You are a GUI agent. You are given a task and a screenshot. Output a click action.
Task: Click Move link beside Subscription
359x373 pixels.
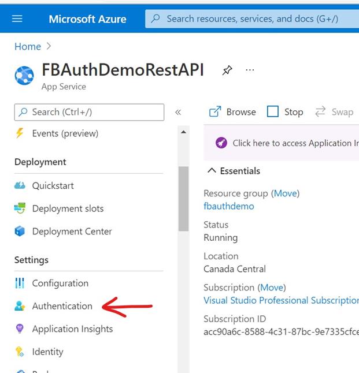[272, 288]
